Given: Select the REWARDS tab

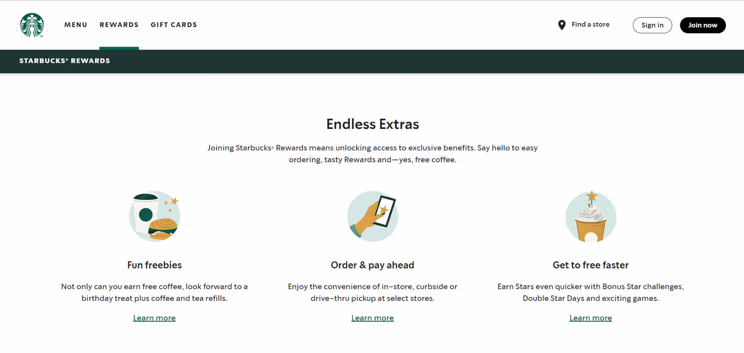Looking at the screenshot, I should (119, 24).
